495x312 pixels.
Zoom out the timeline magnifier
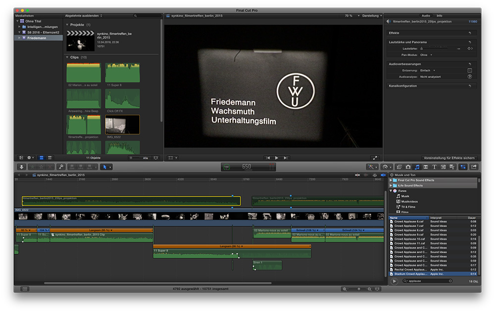point(345,289)
